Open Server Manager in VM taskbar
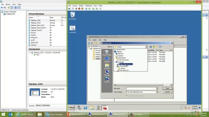 [x=79, y=108]
